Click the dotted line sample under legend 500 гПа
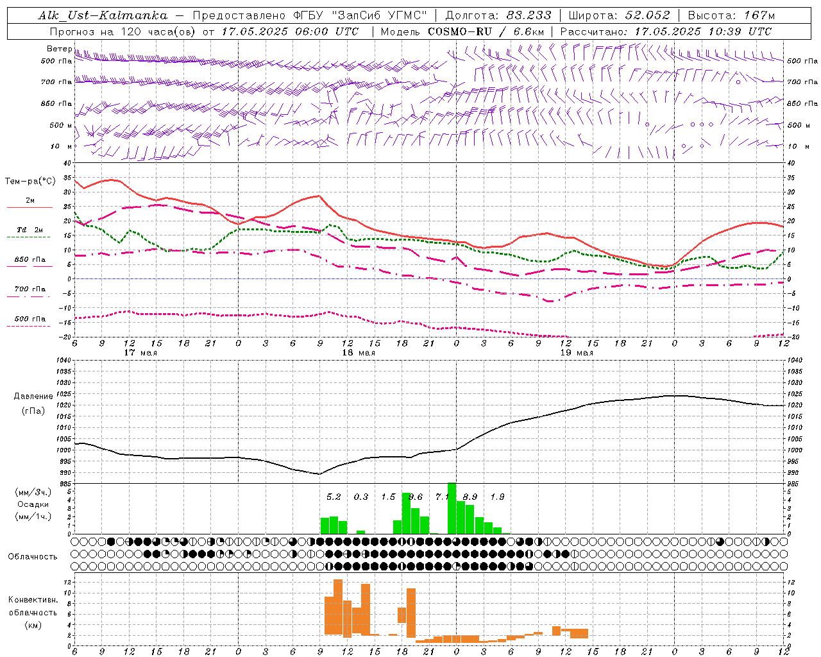This screenshot has height=657, width=821. 28,326
